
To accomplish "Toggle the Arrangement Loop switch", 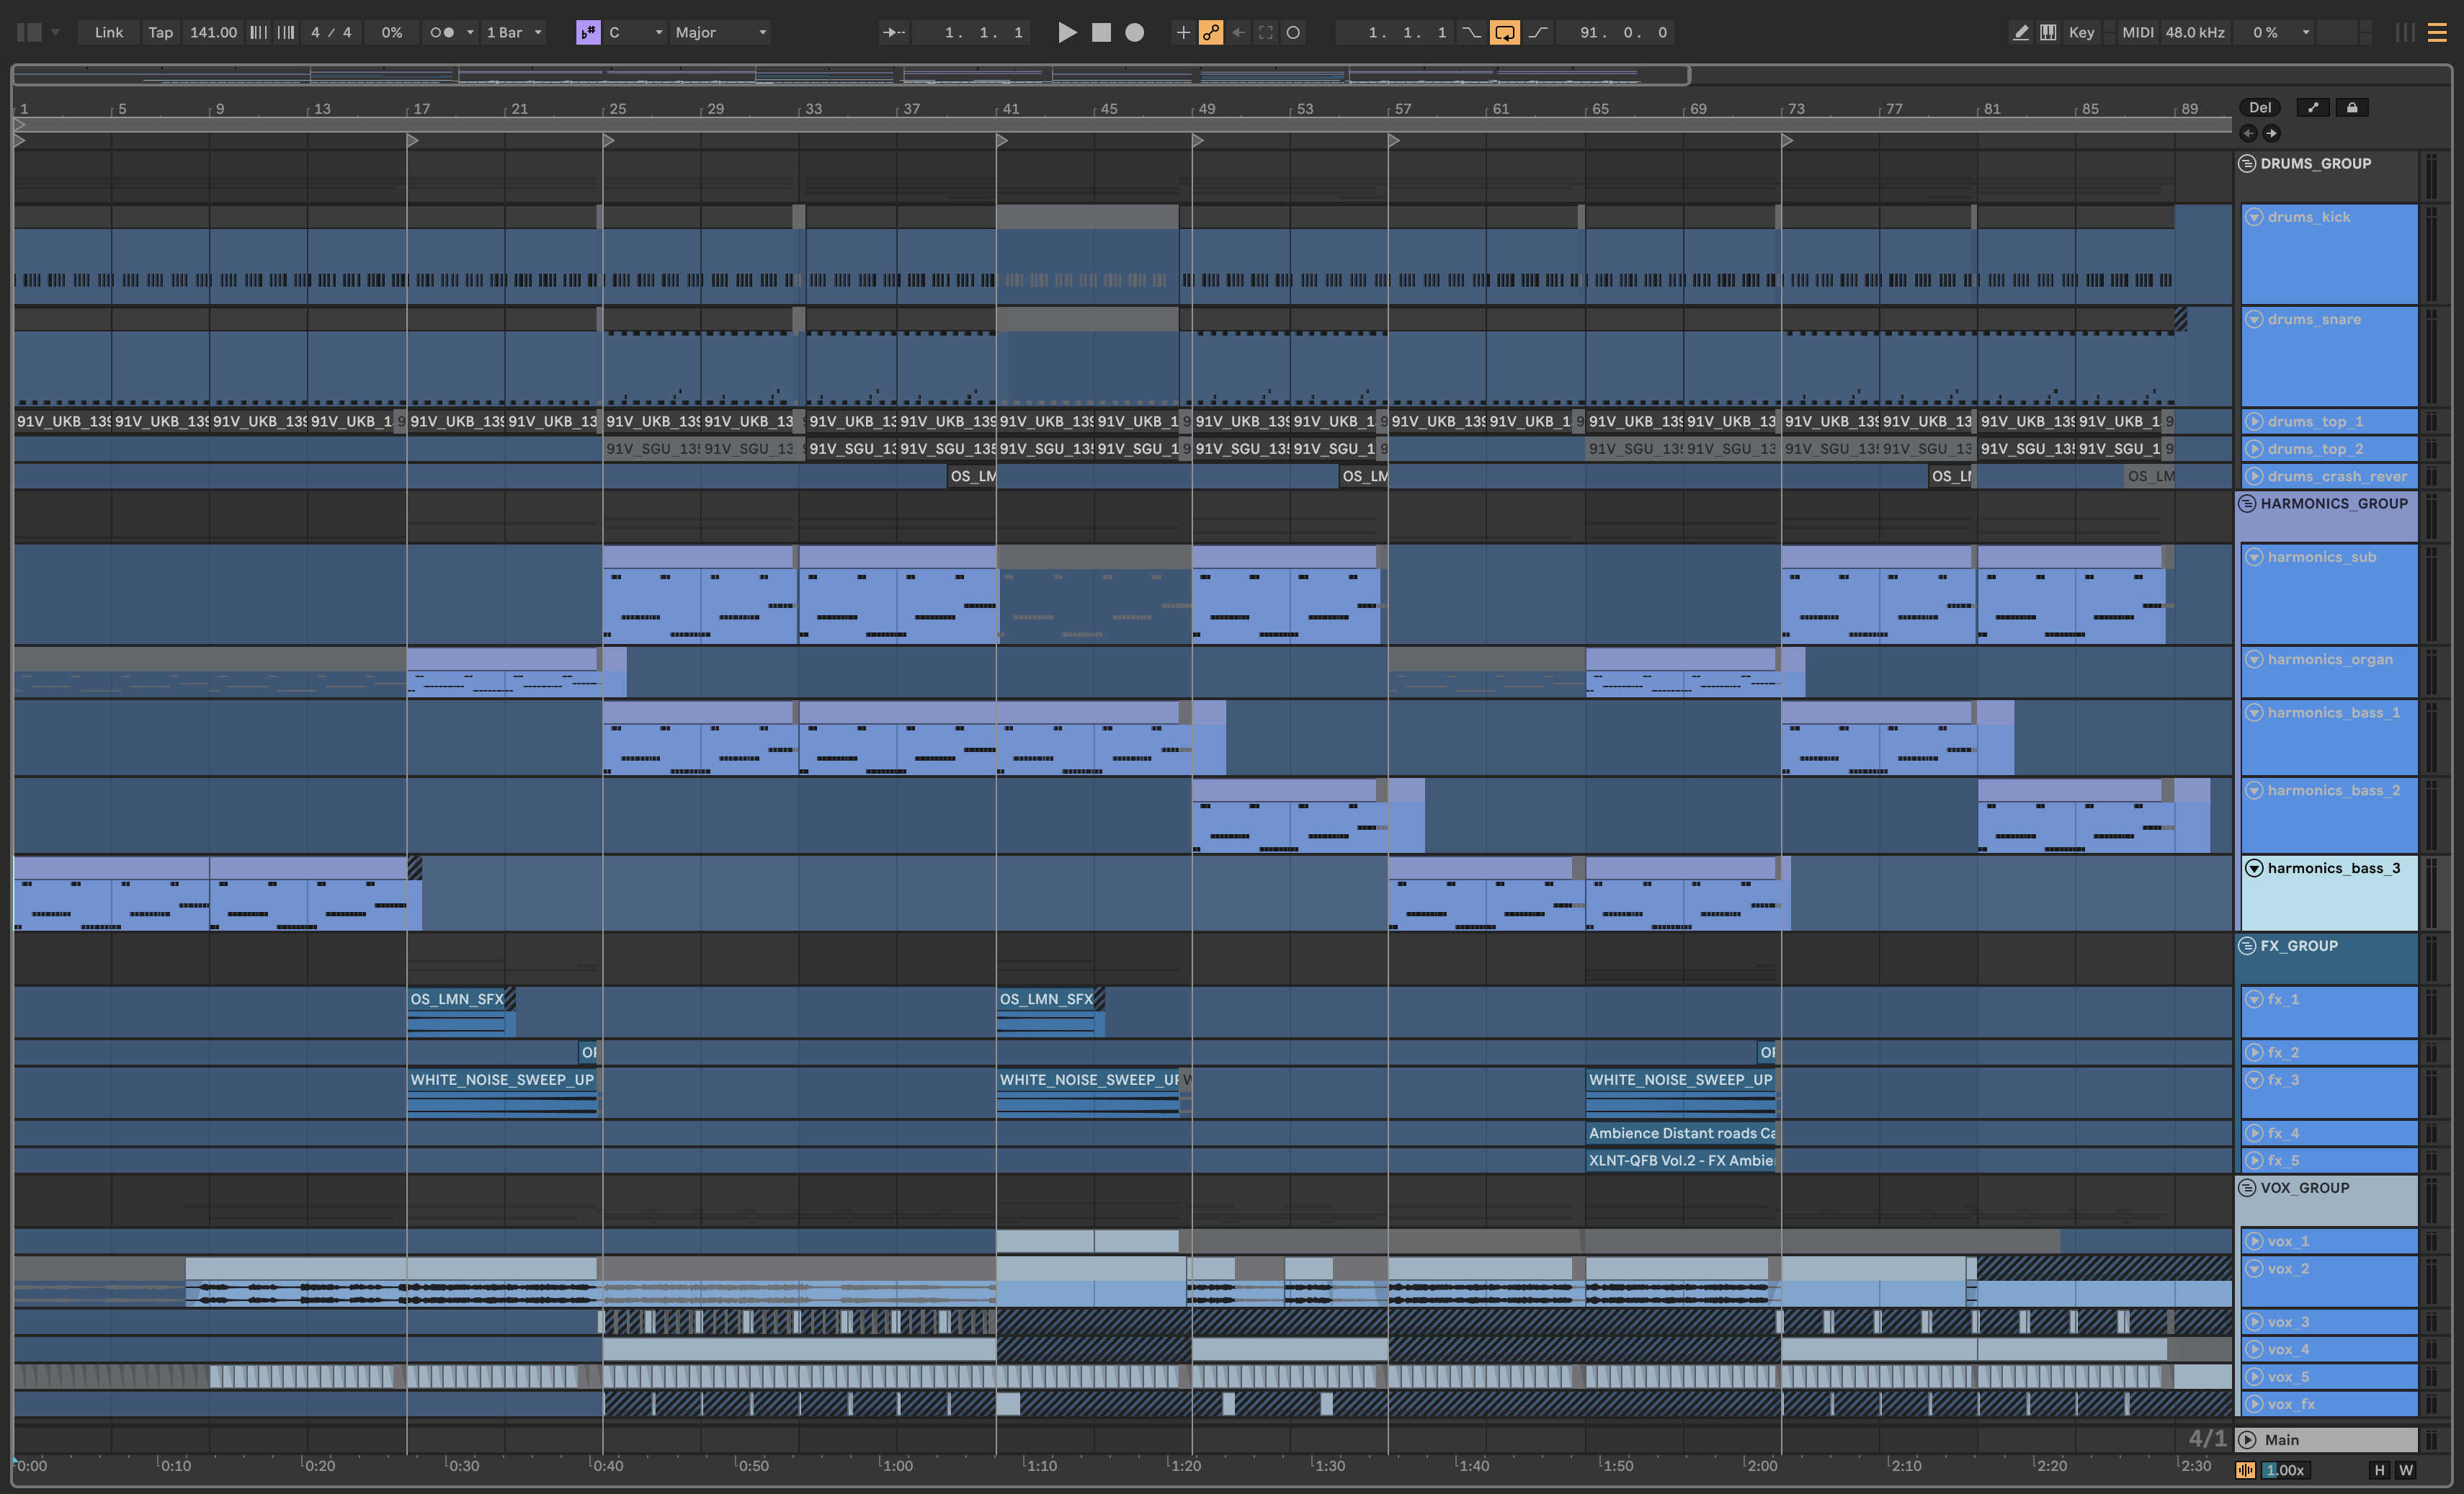I will 1504,32.
